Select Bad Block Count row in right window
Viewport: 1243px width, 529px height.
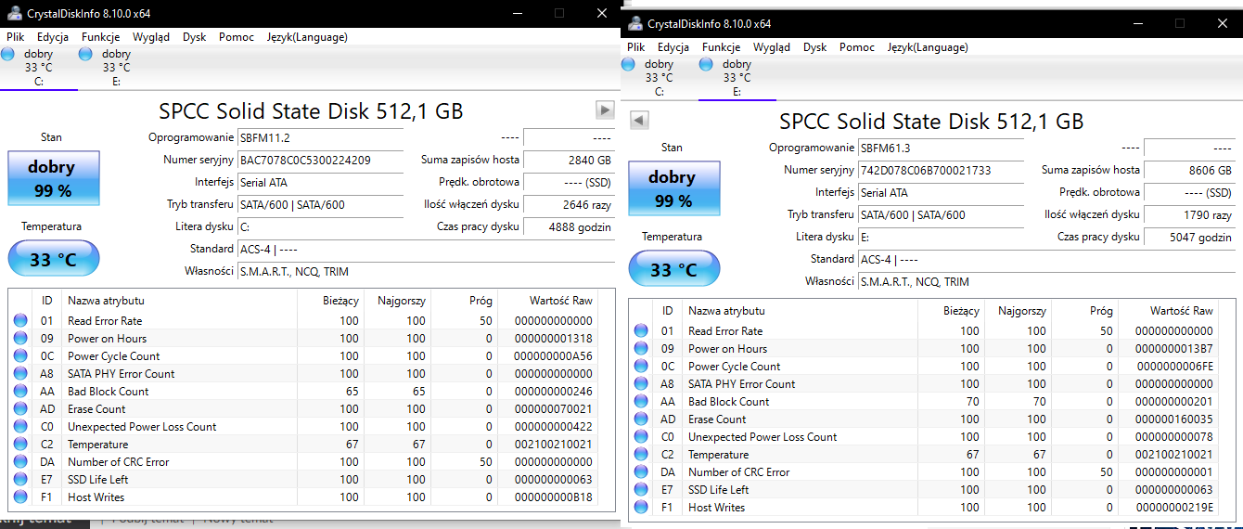[x=924, y=402]
